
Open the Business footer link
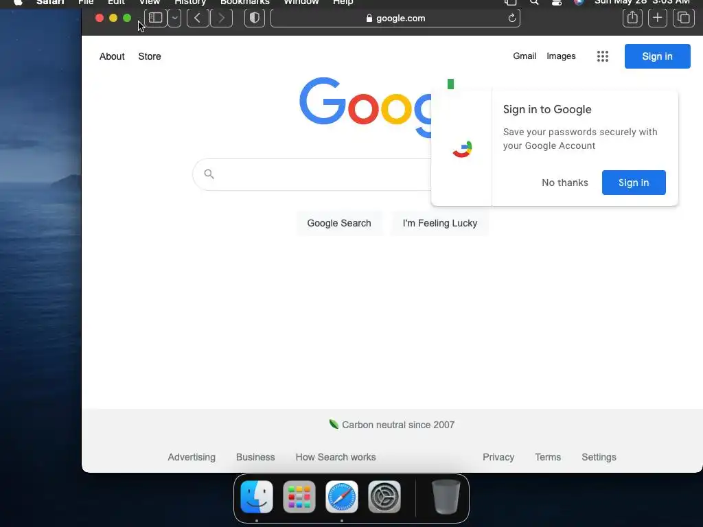(x=255, y=457)
